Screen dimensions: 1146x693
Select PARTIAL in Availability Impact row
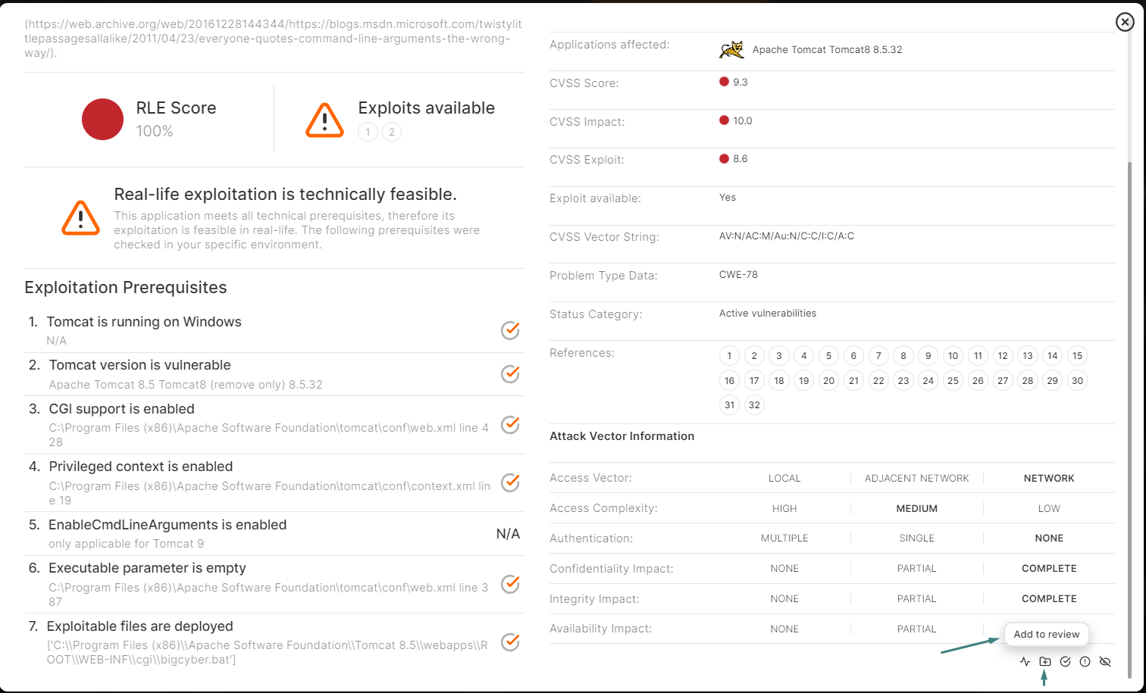click(917, 629)
